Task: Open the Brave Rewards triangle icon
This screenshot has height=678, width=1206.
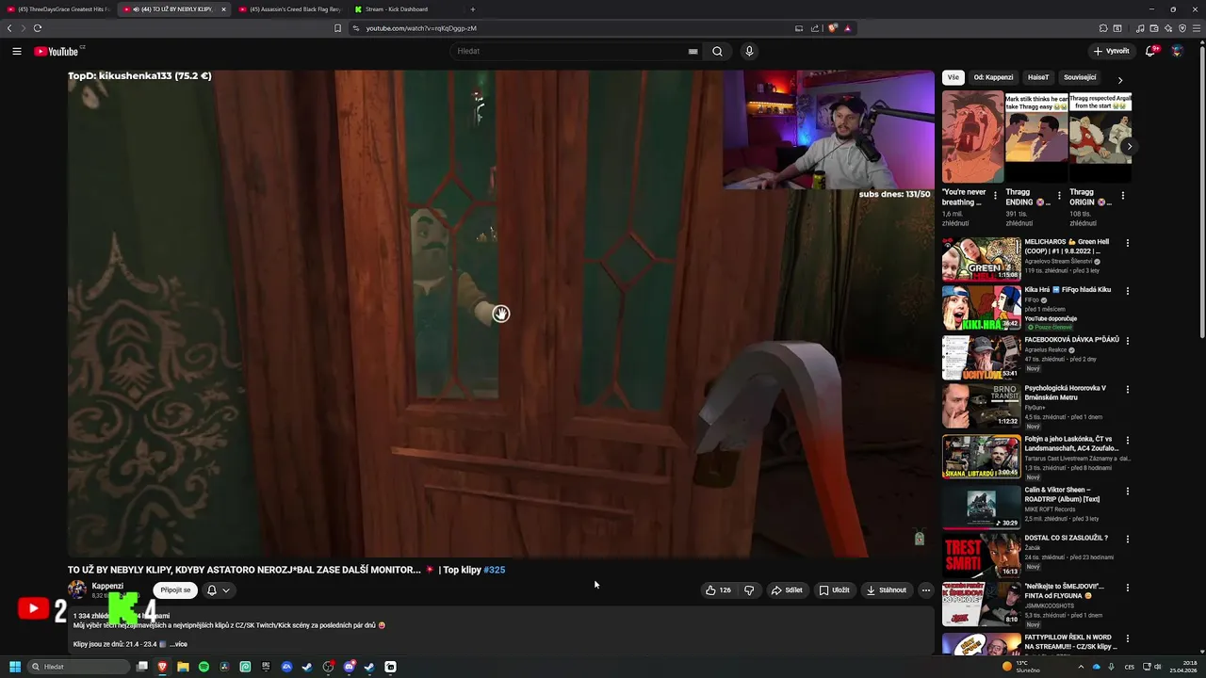Action: point(848,28)
